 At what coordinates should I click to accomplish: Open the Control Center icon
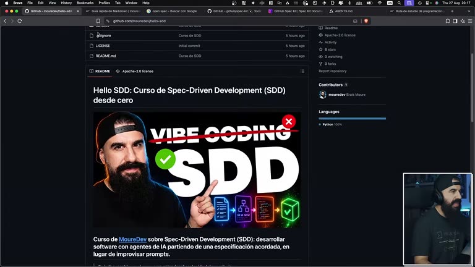(x=428, y=2)
